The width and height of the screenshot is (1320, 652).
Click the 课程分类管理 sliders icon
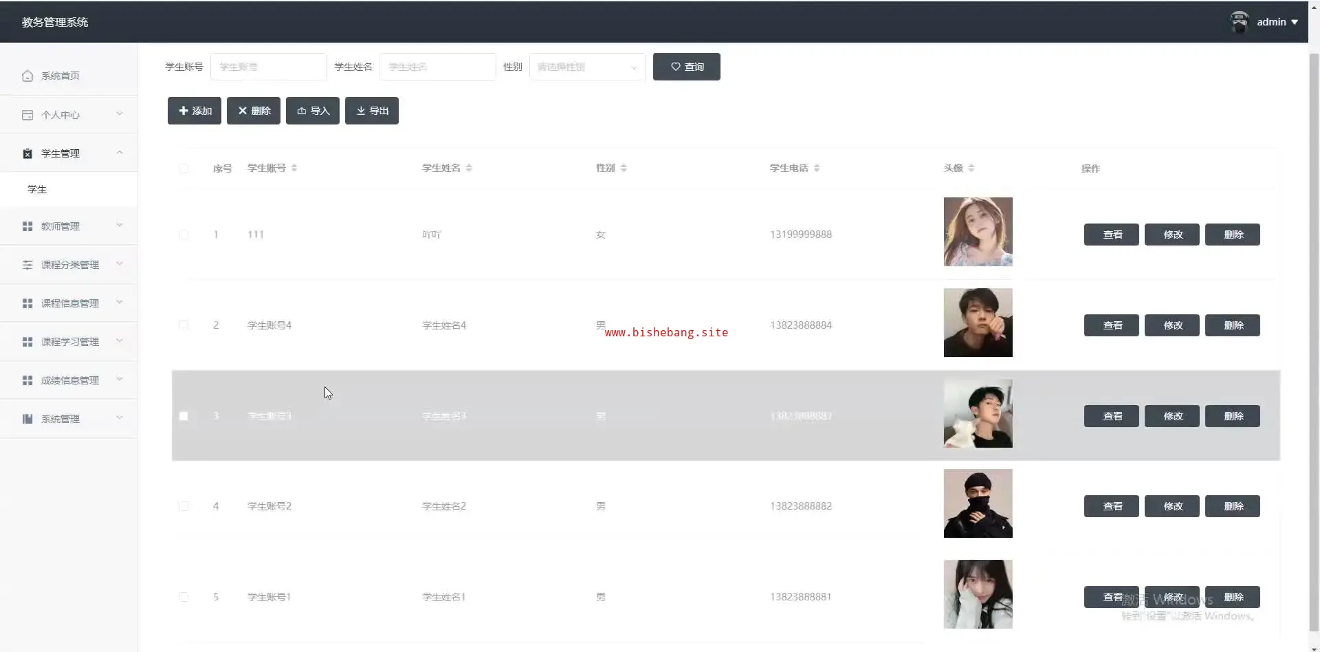coord(27,265)
